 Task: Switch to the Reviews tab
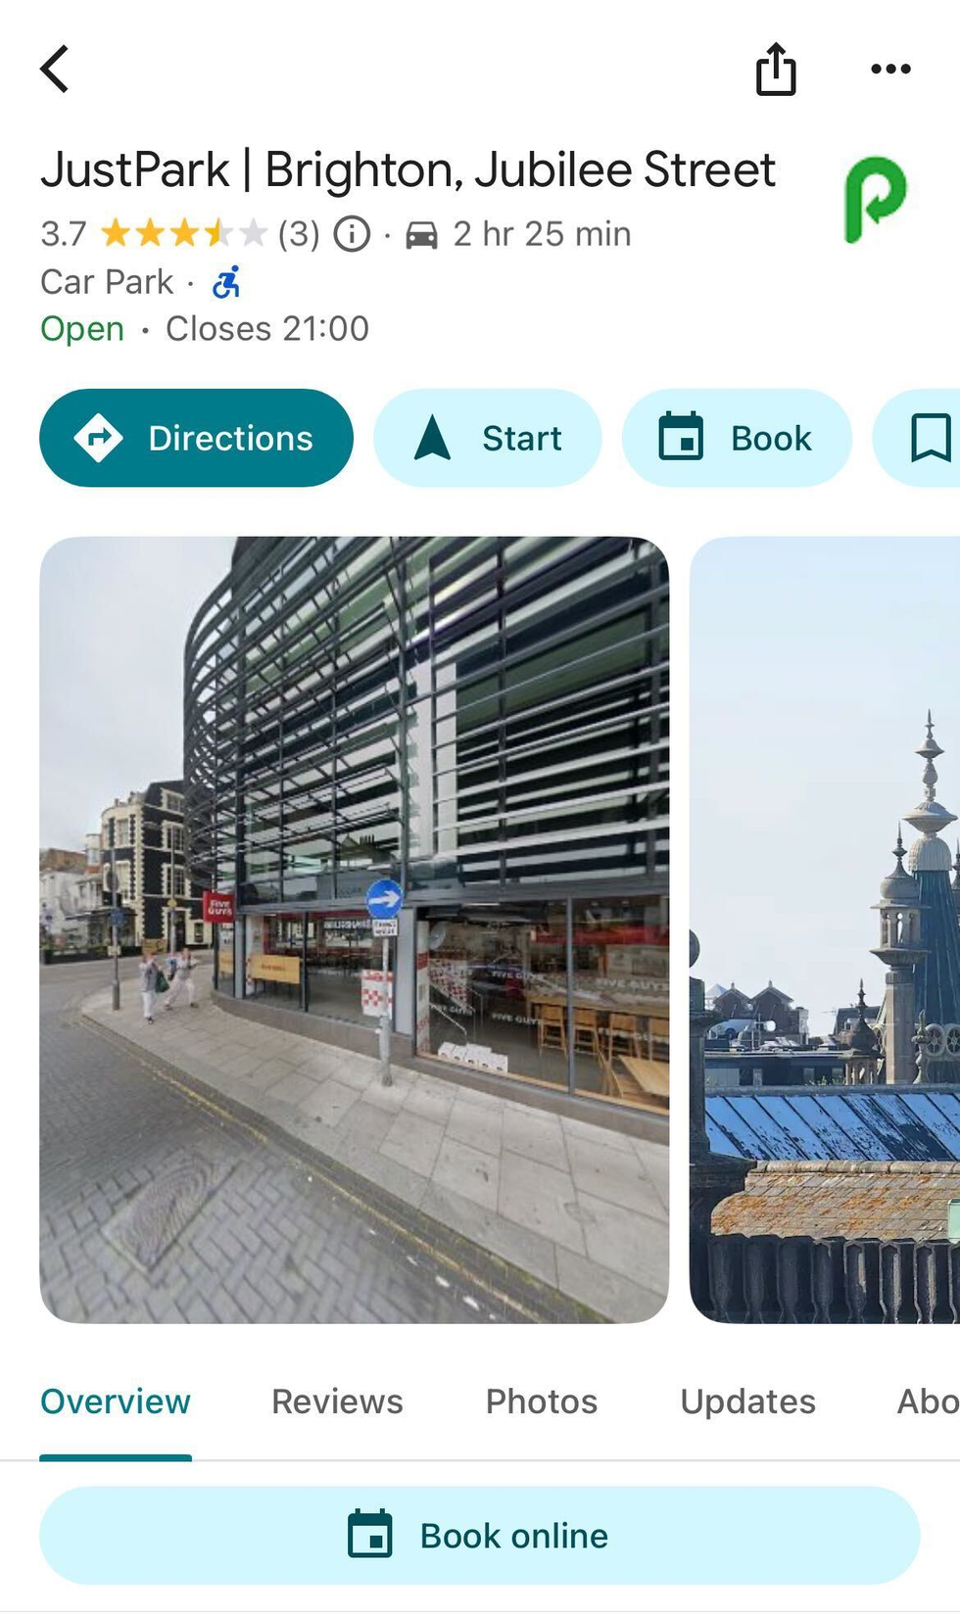click(x=337, y=1401)
